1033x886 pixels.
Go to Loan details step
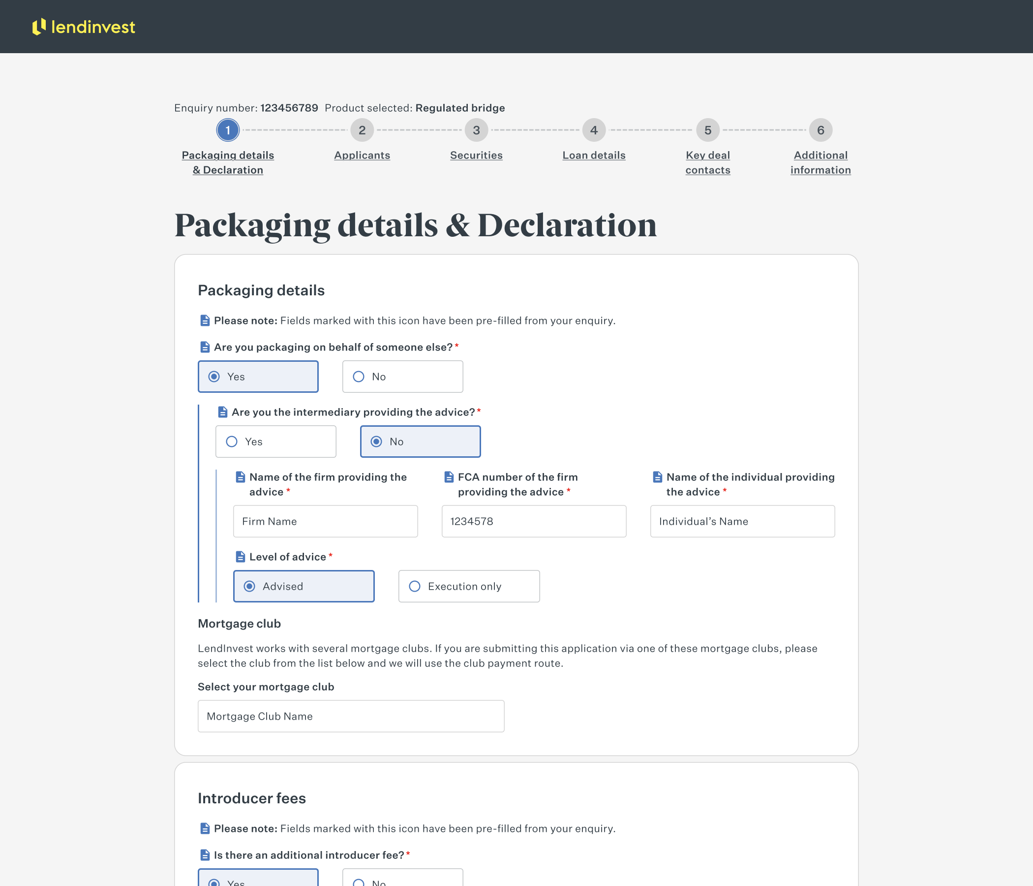[594, 155]
